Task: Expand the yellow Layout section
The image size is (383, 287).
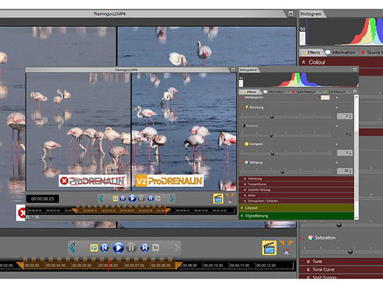Action: (296, 208)
